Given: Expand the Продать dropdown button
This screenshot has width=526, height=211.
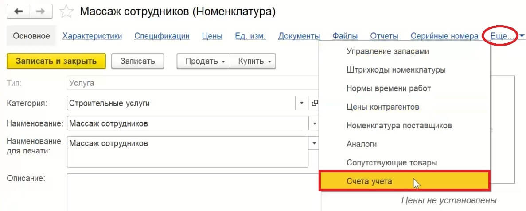Looking at the screenshot, I should 203,61.
